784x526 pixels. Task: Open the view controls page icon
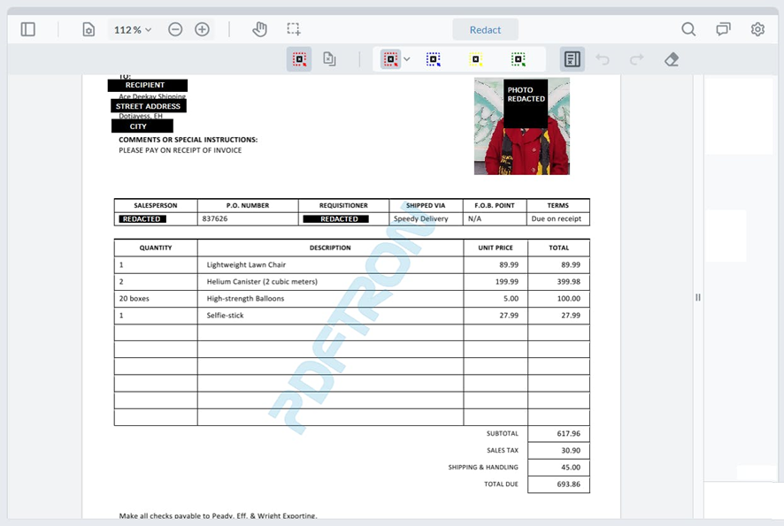[88, 29]
